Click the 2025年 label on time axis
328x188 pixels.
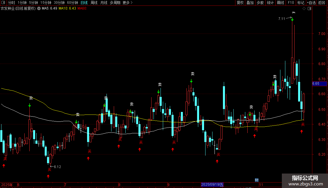[7, 185]
